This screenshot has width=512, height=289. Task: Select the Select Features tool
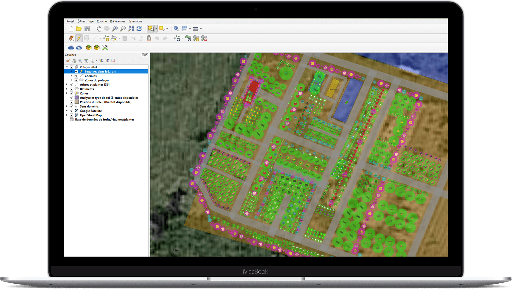[151, 29]
